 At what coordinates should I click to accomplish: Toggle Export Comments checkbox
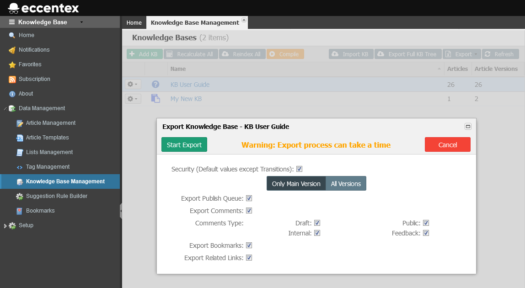pos(249,211)
